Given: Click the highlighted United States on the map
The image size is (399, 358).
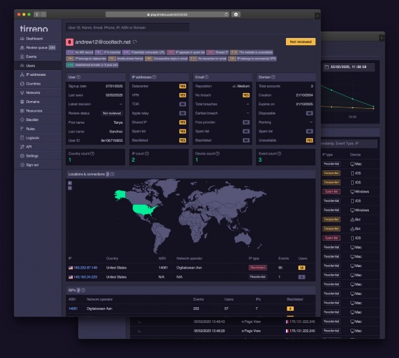Looking at the screenshot, I should point(144,210).
